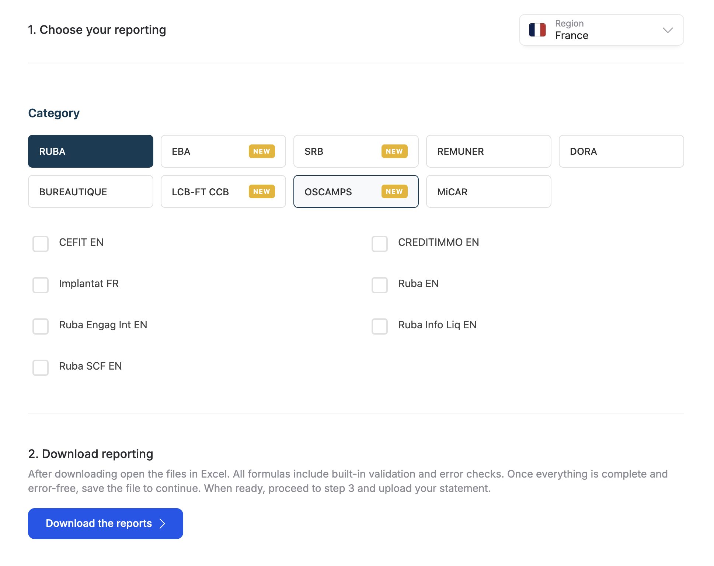Check the Ruba Engag Int EN checkbox
The image size is (714, 566).
click(x=41, y=326)
